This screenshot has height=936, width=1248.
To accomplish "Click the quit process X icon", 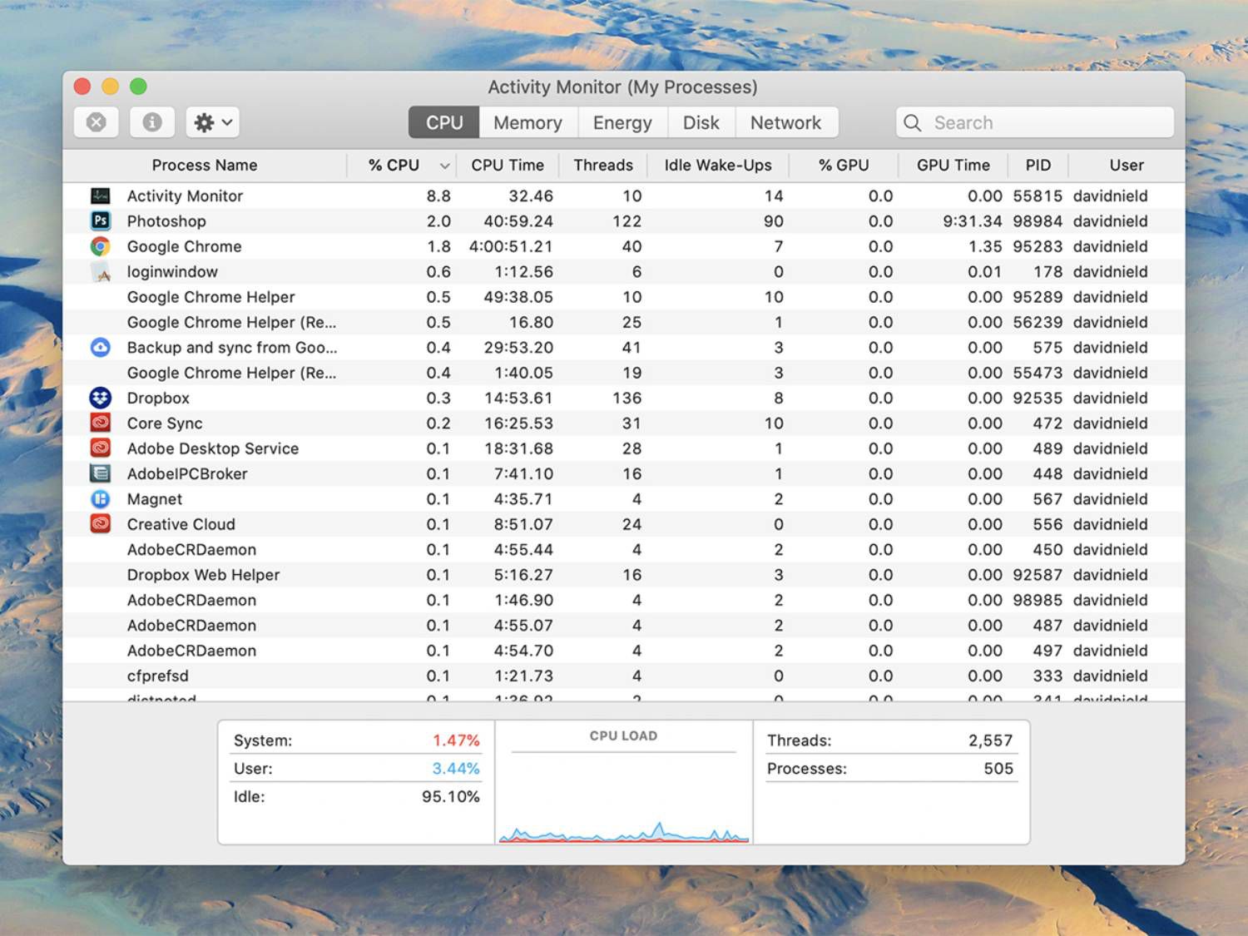I will tap(96, 121).
